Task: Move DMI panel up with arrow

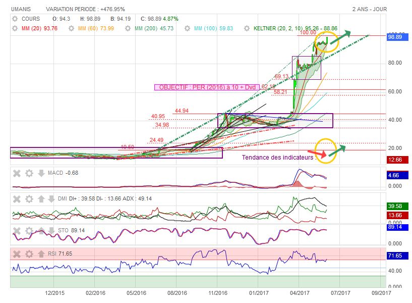Action: coord(41,199)
